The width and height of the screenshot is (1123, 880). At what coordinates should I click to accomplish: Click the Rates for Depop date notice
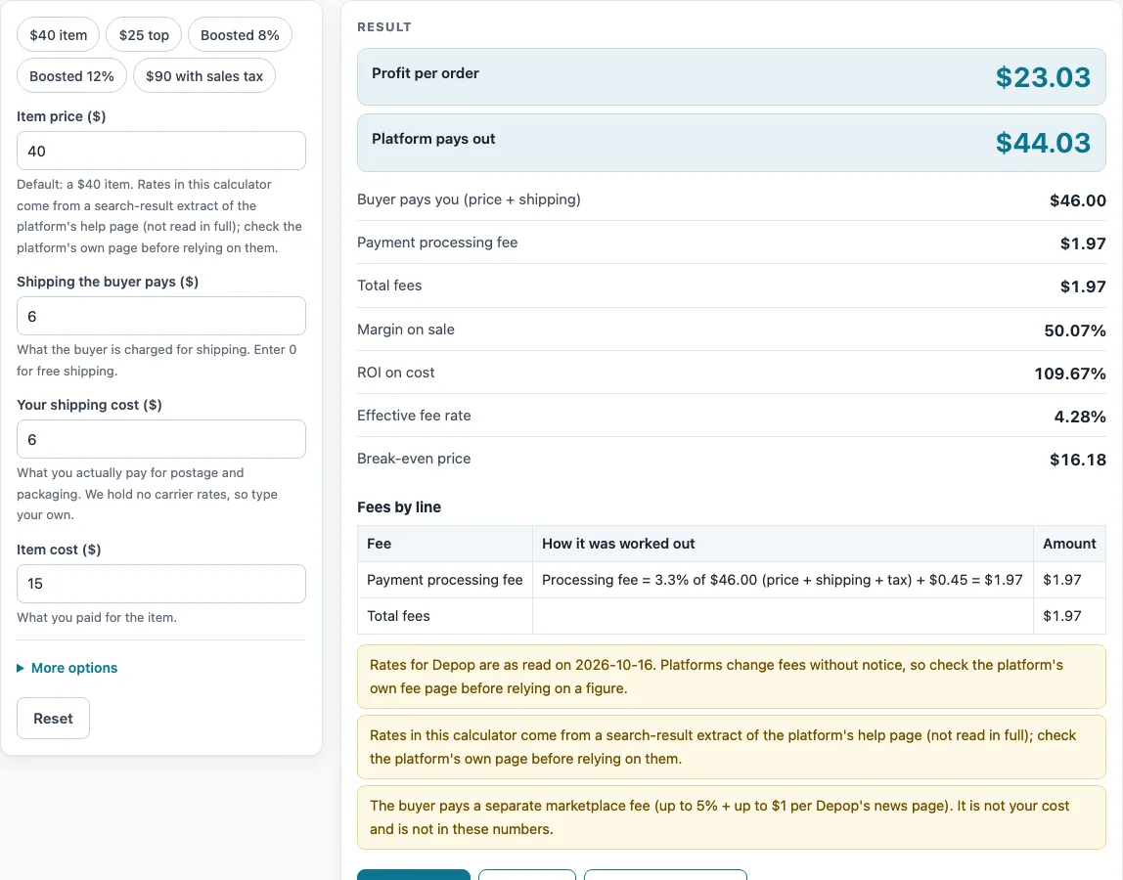732,677
